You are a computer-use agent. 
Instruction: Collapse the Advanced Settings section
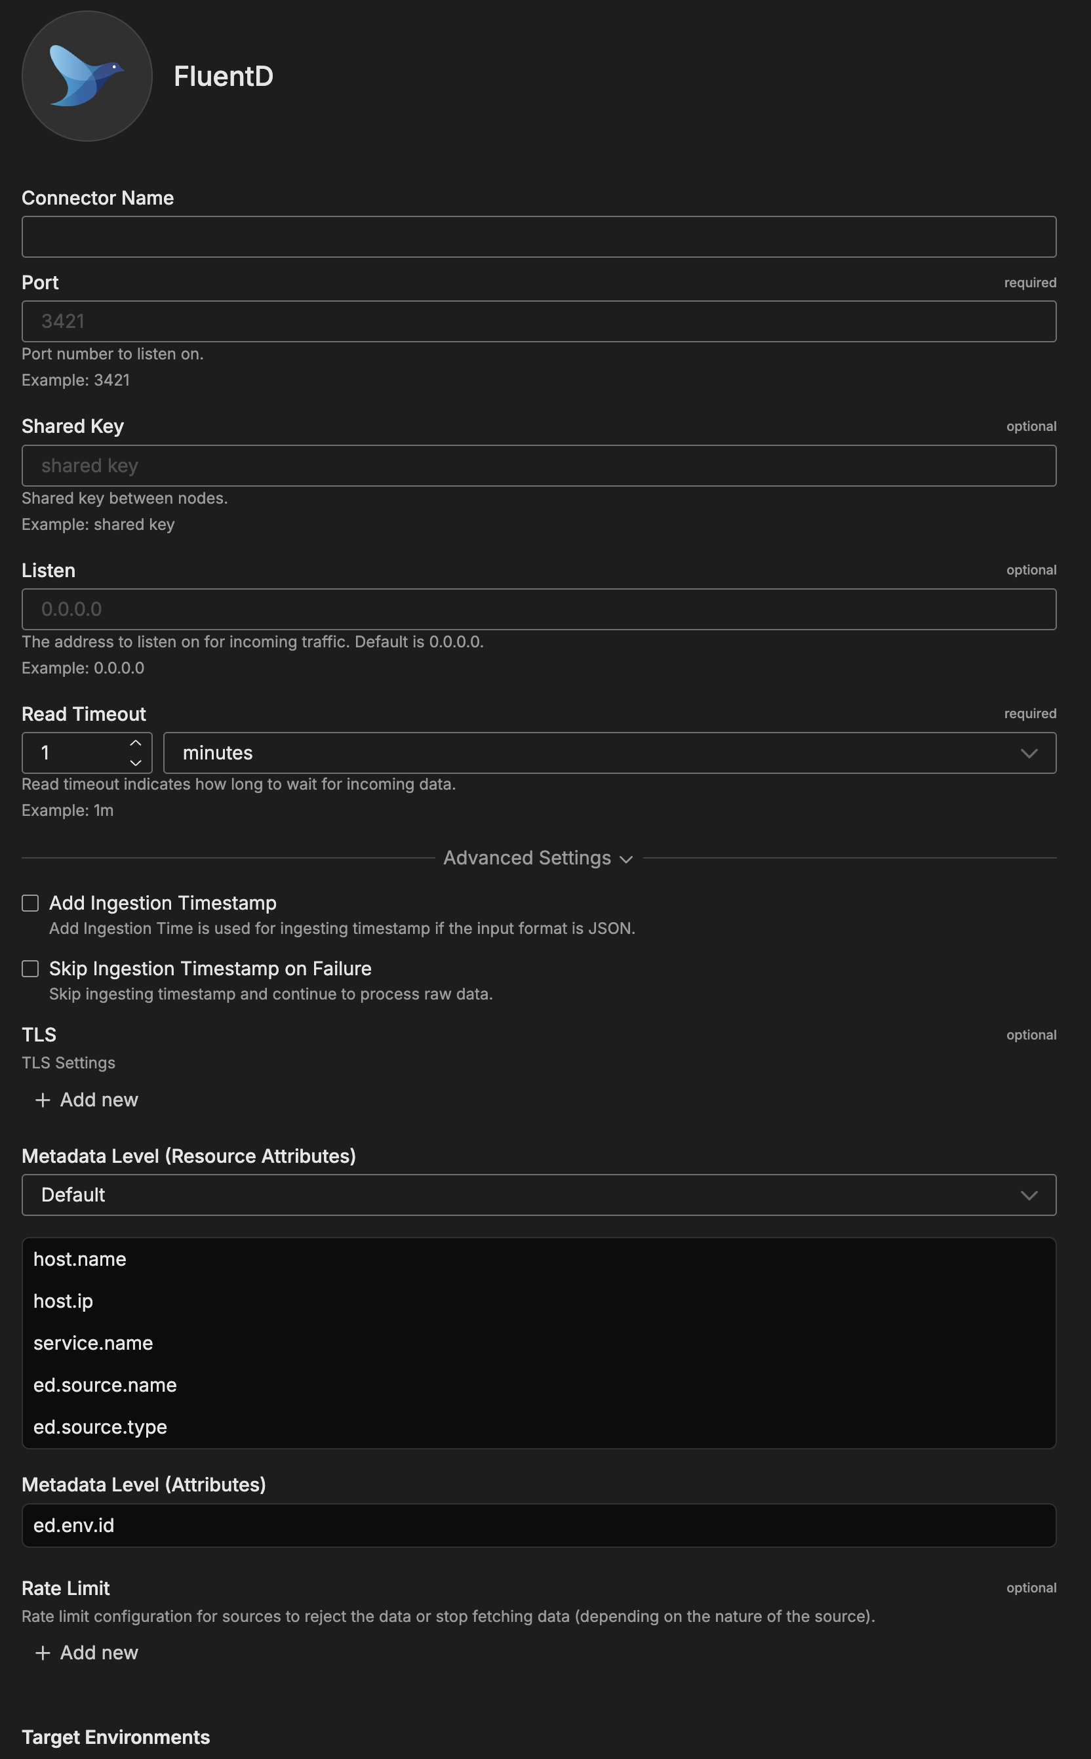pos(538,857)
